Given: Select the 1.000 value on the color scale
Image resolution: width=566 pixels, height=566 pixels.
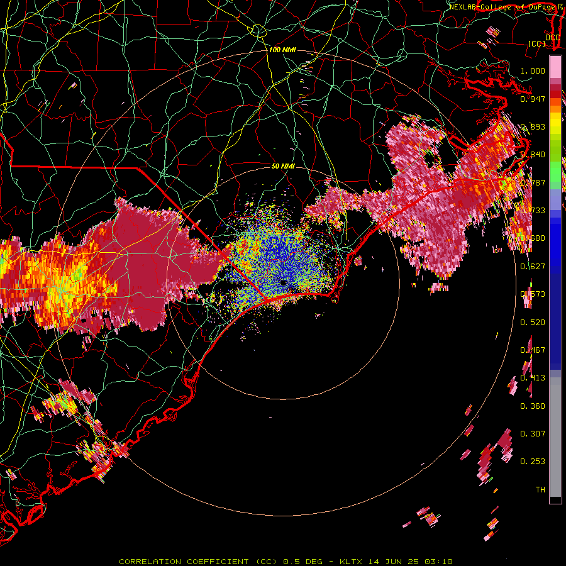Looking at the screenshot, I should (533, 70).
